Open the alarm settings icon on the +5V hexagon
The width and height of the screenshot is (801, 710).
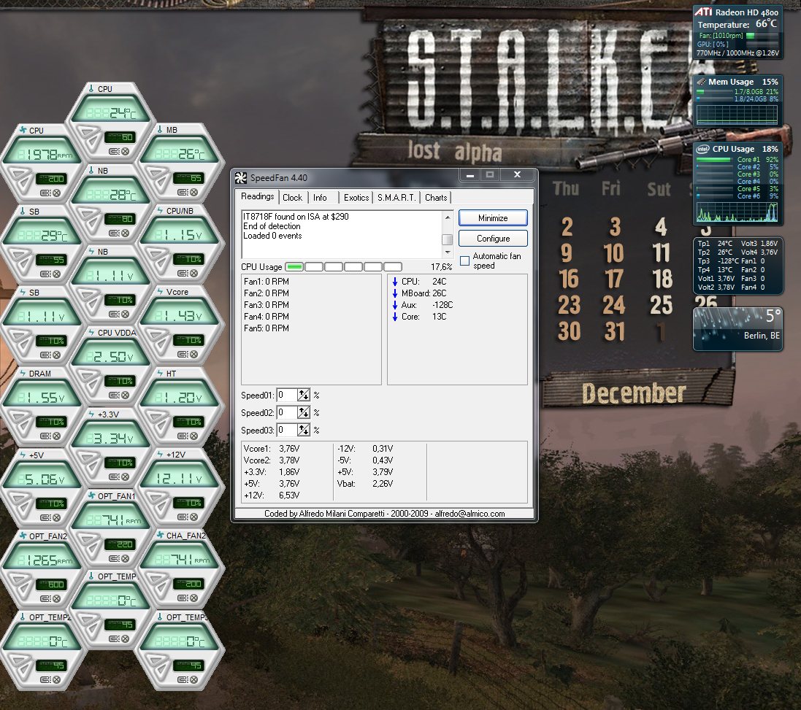point(45,517)
